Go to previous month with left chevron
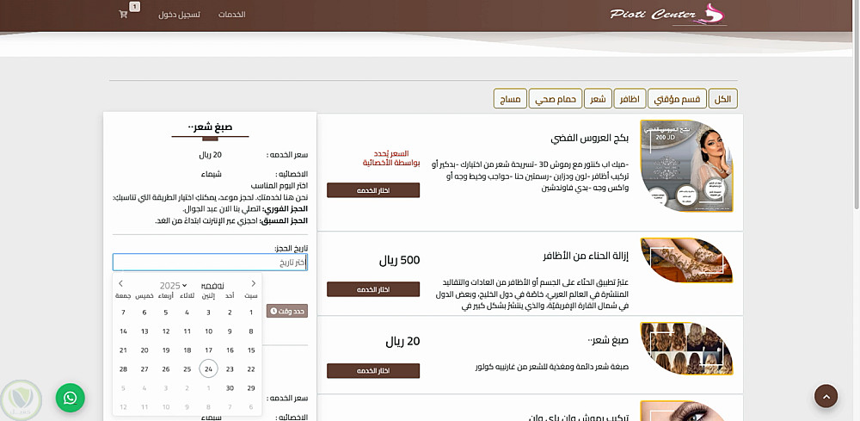 pyautogui.click(x=120, y=283)
